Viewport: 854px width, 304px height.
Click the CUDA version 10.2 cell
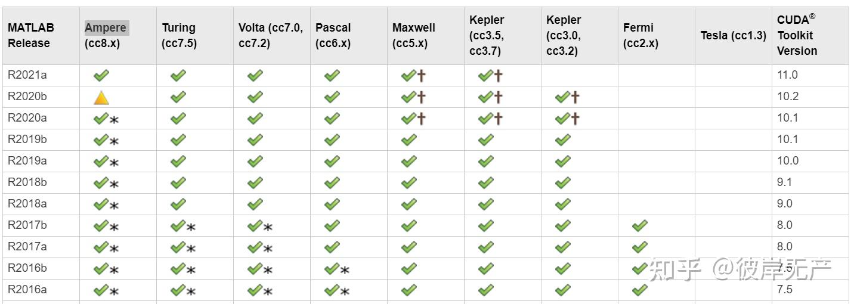click(x=787, y=97)
